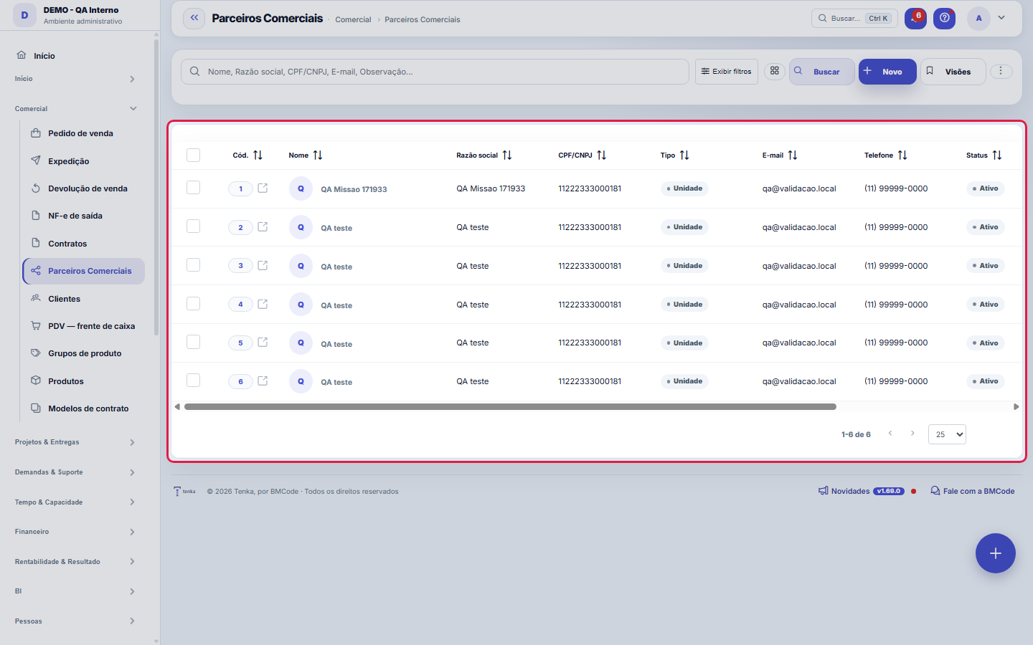Open NF-e de saída in the sidebar

(x=83, y=216)
